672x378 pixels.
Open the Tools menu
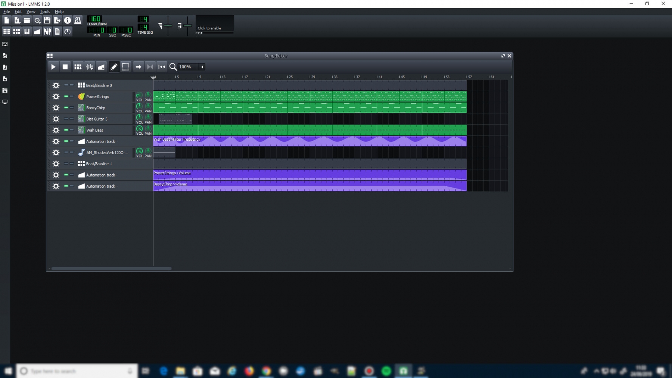click(45, 12)
